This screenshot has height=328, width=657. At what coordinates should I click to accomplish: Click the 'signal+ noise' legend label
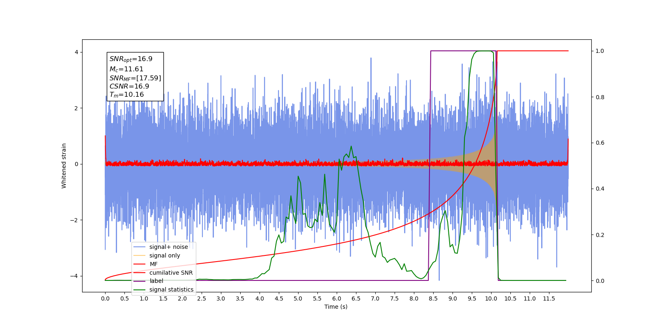[168, 247]
